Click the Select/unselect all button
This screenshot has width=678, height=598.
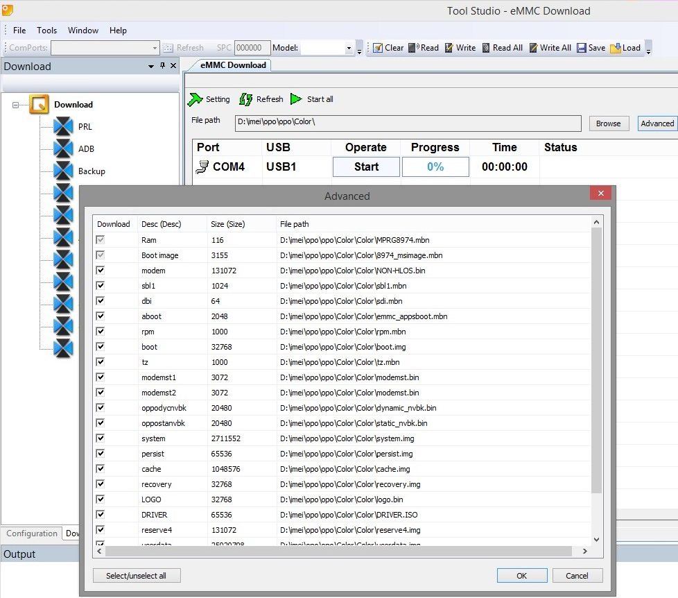pyautogui.click(x=136, y=576)
